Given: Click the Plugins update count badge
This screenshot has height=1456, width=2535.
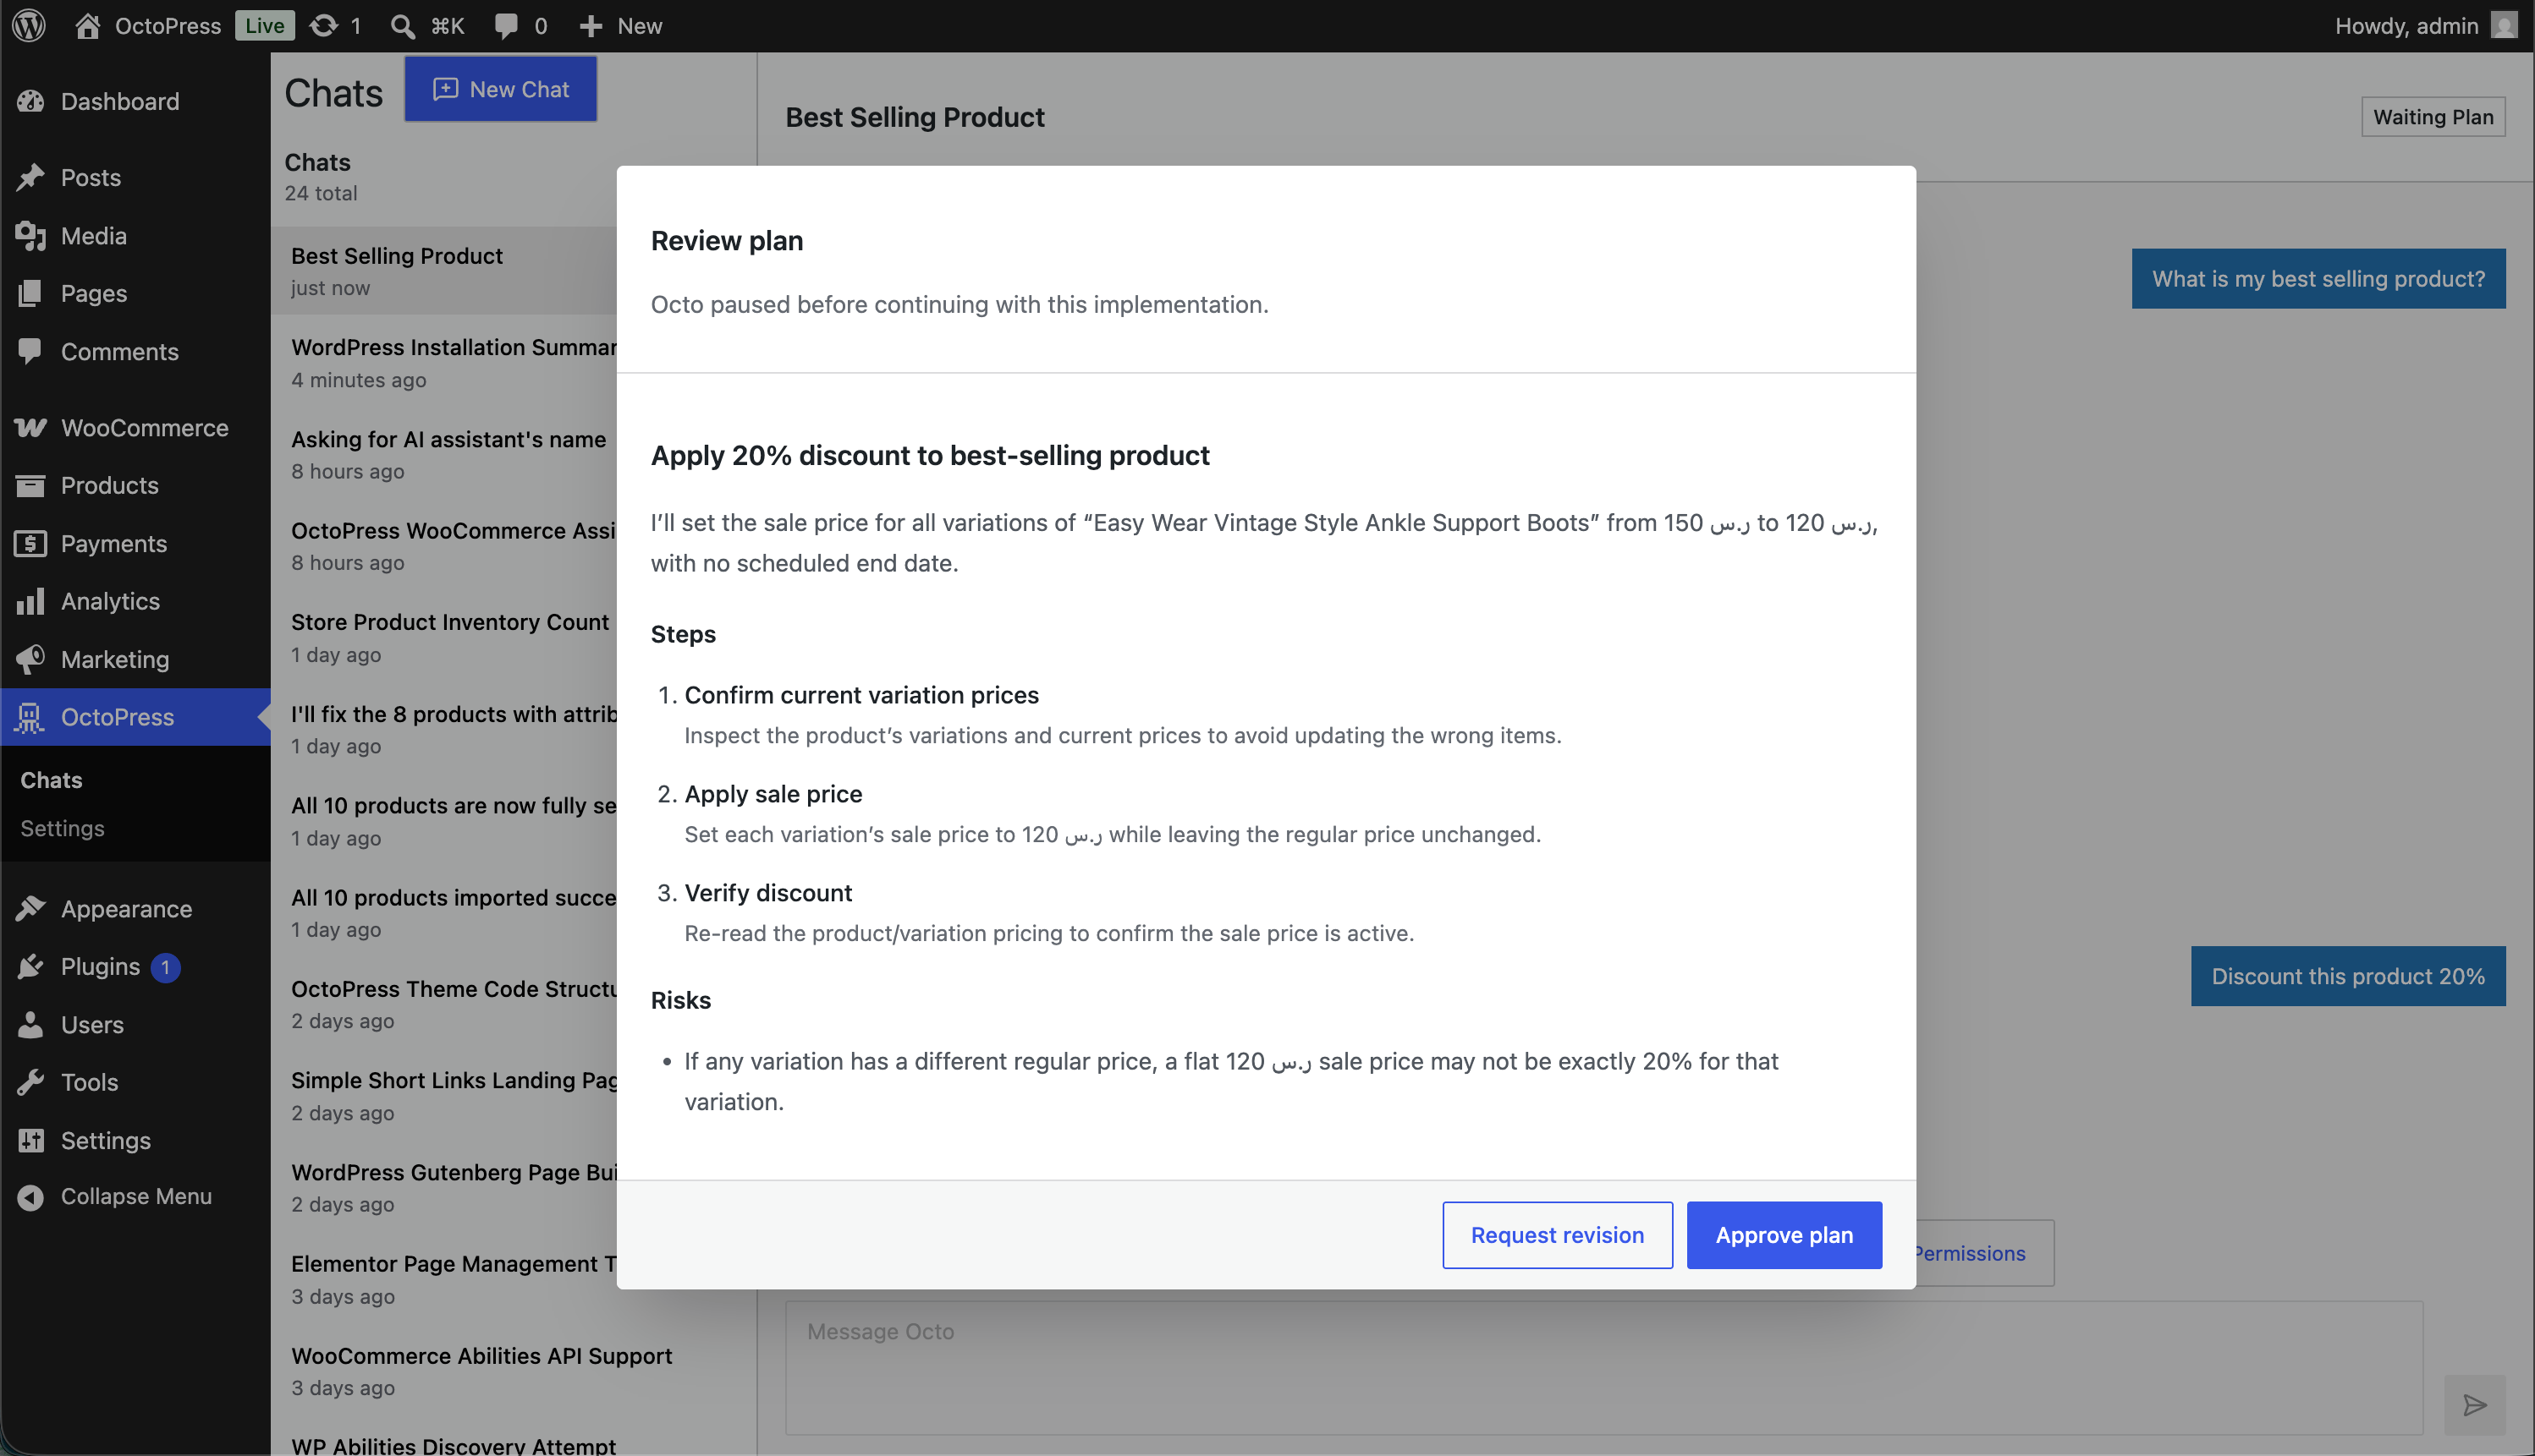Looking at the screenshot, I should pos(165,967).
